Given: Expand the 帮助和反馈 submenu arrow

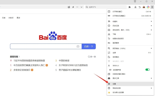Looking at the screenshot, I should pos(151,88).
